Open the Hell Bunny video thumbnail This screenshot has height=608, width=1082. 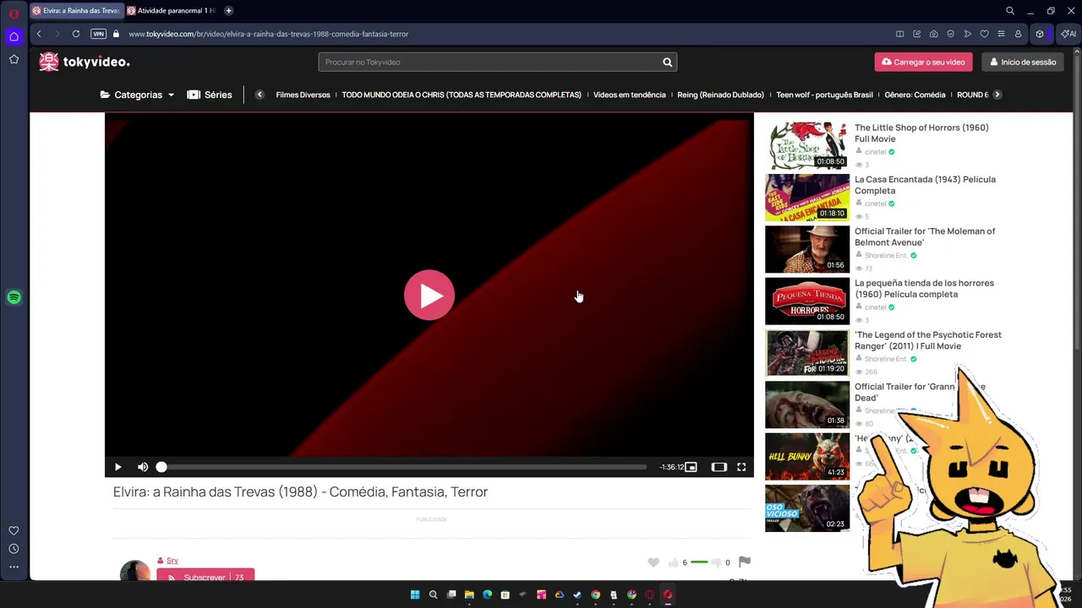[807, 456]
